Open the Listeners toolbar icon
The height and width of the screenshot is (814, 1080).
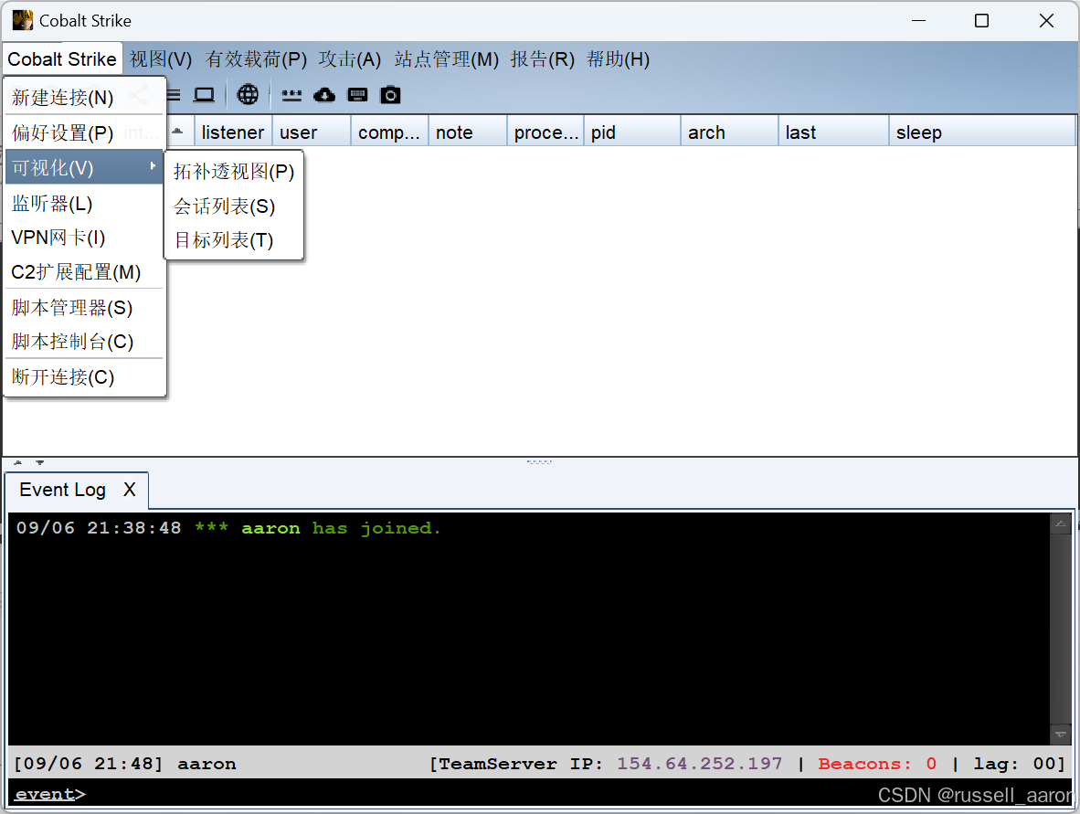point(172,94)
